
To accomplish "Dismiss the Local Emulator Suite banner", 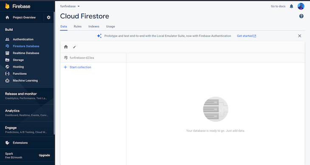I will tap(299, 36).
